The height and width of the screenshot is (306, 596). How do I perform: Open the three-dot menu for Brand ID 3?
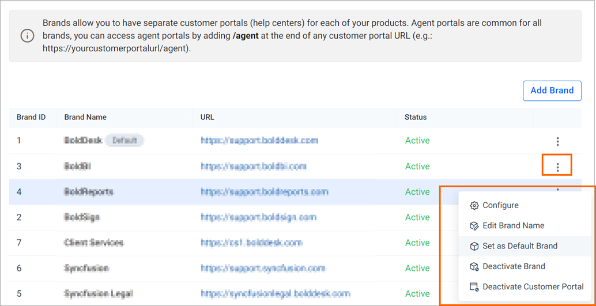coord(557,167)
